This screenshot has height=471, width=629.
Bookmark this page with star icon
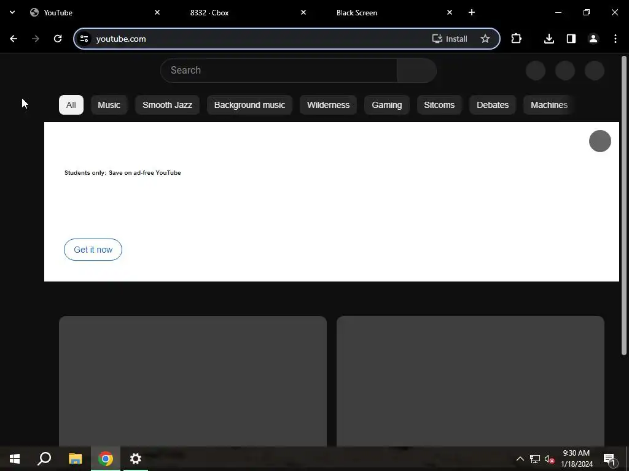pyautogui.click(x=485, y=39)
